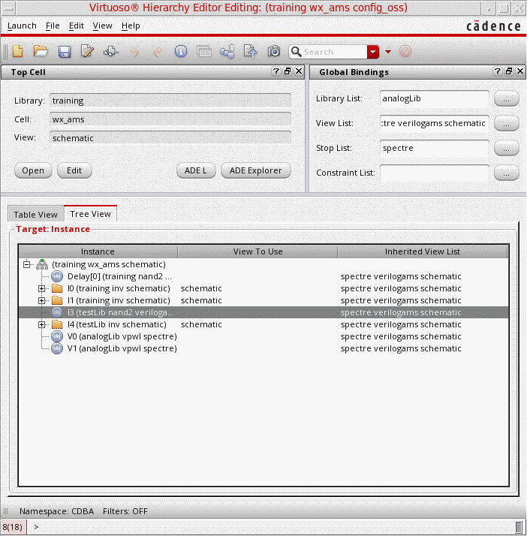Screen dimensions: 527x536
Task: Click 'schematic' view cell for I4 row
Action: point(201,324)
